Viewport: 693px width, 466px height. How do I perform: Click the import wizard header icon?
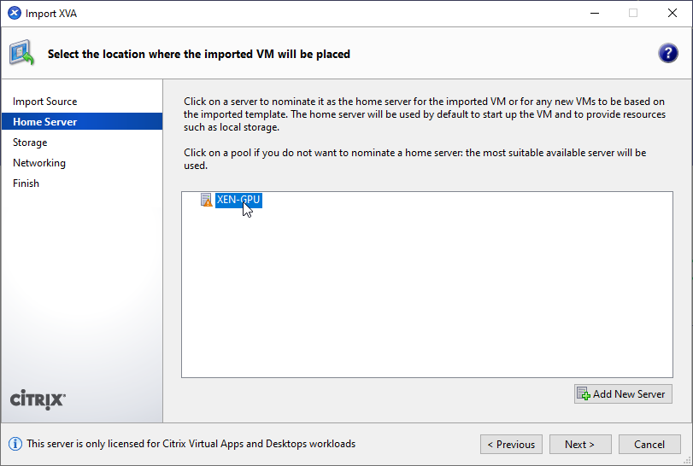[22, 53]
